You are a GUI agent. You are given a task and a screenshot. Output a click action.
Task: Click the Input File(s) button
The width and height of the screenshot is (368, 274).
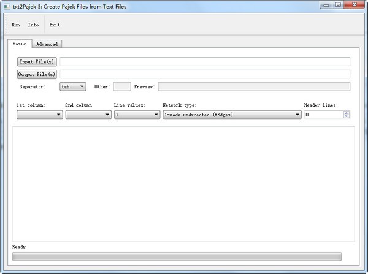point(37,62)
